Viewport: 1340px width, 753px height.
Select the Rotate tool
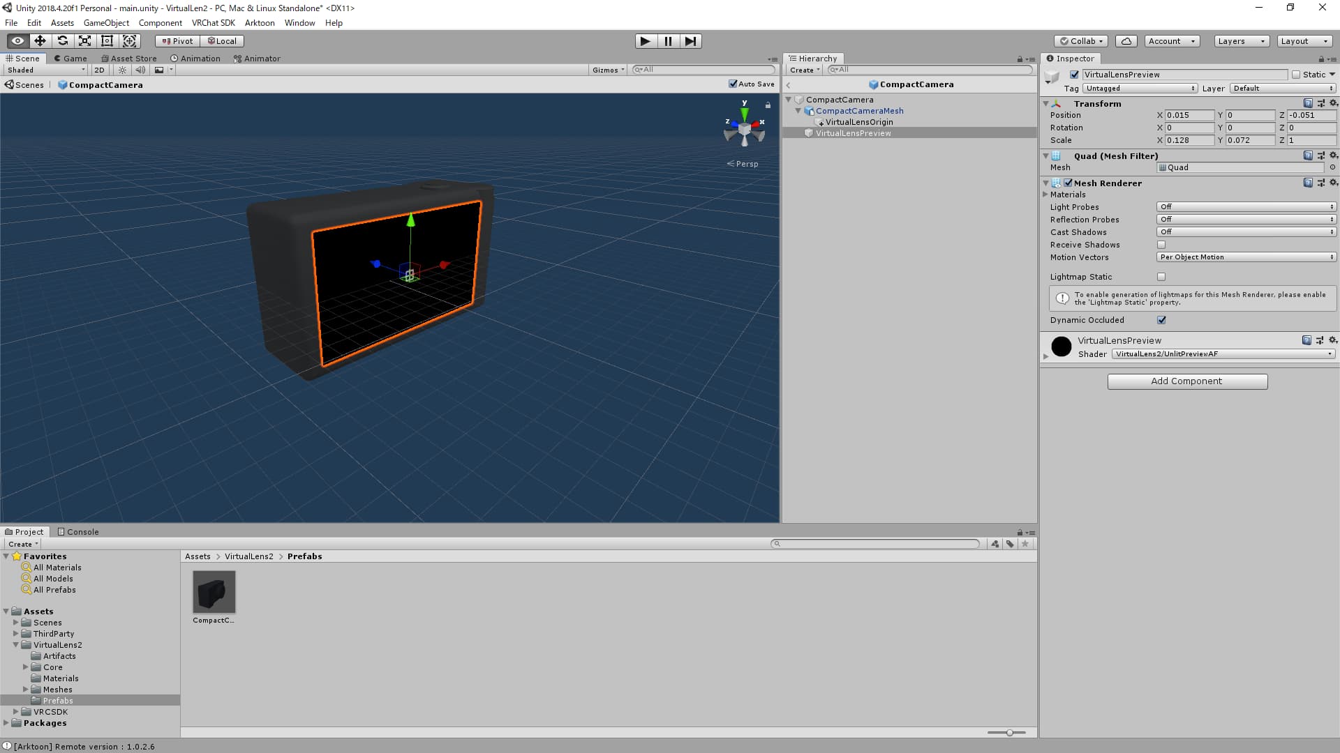62,41
